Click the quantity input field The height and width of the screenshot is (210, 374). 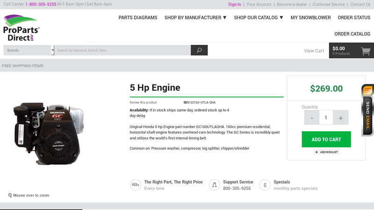[x=326, y=118]
